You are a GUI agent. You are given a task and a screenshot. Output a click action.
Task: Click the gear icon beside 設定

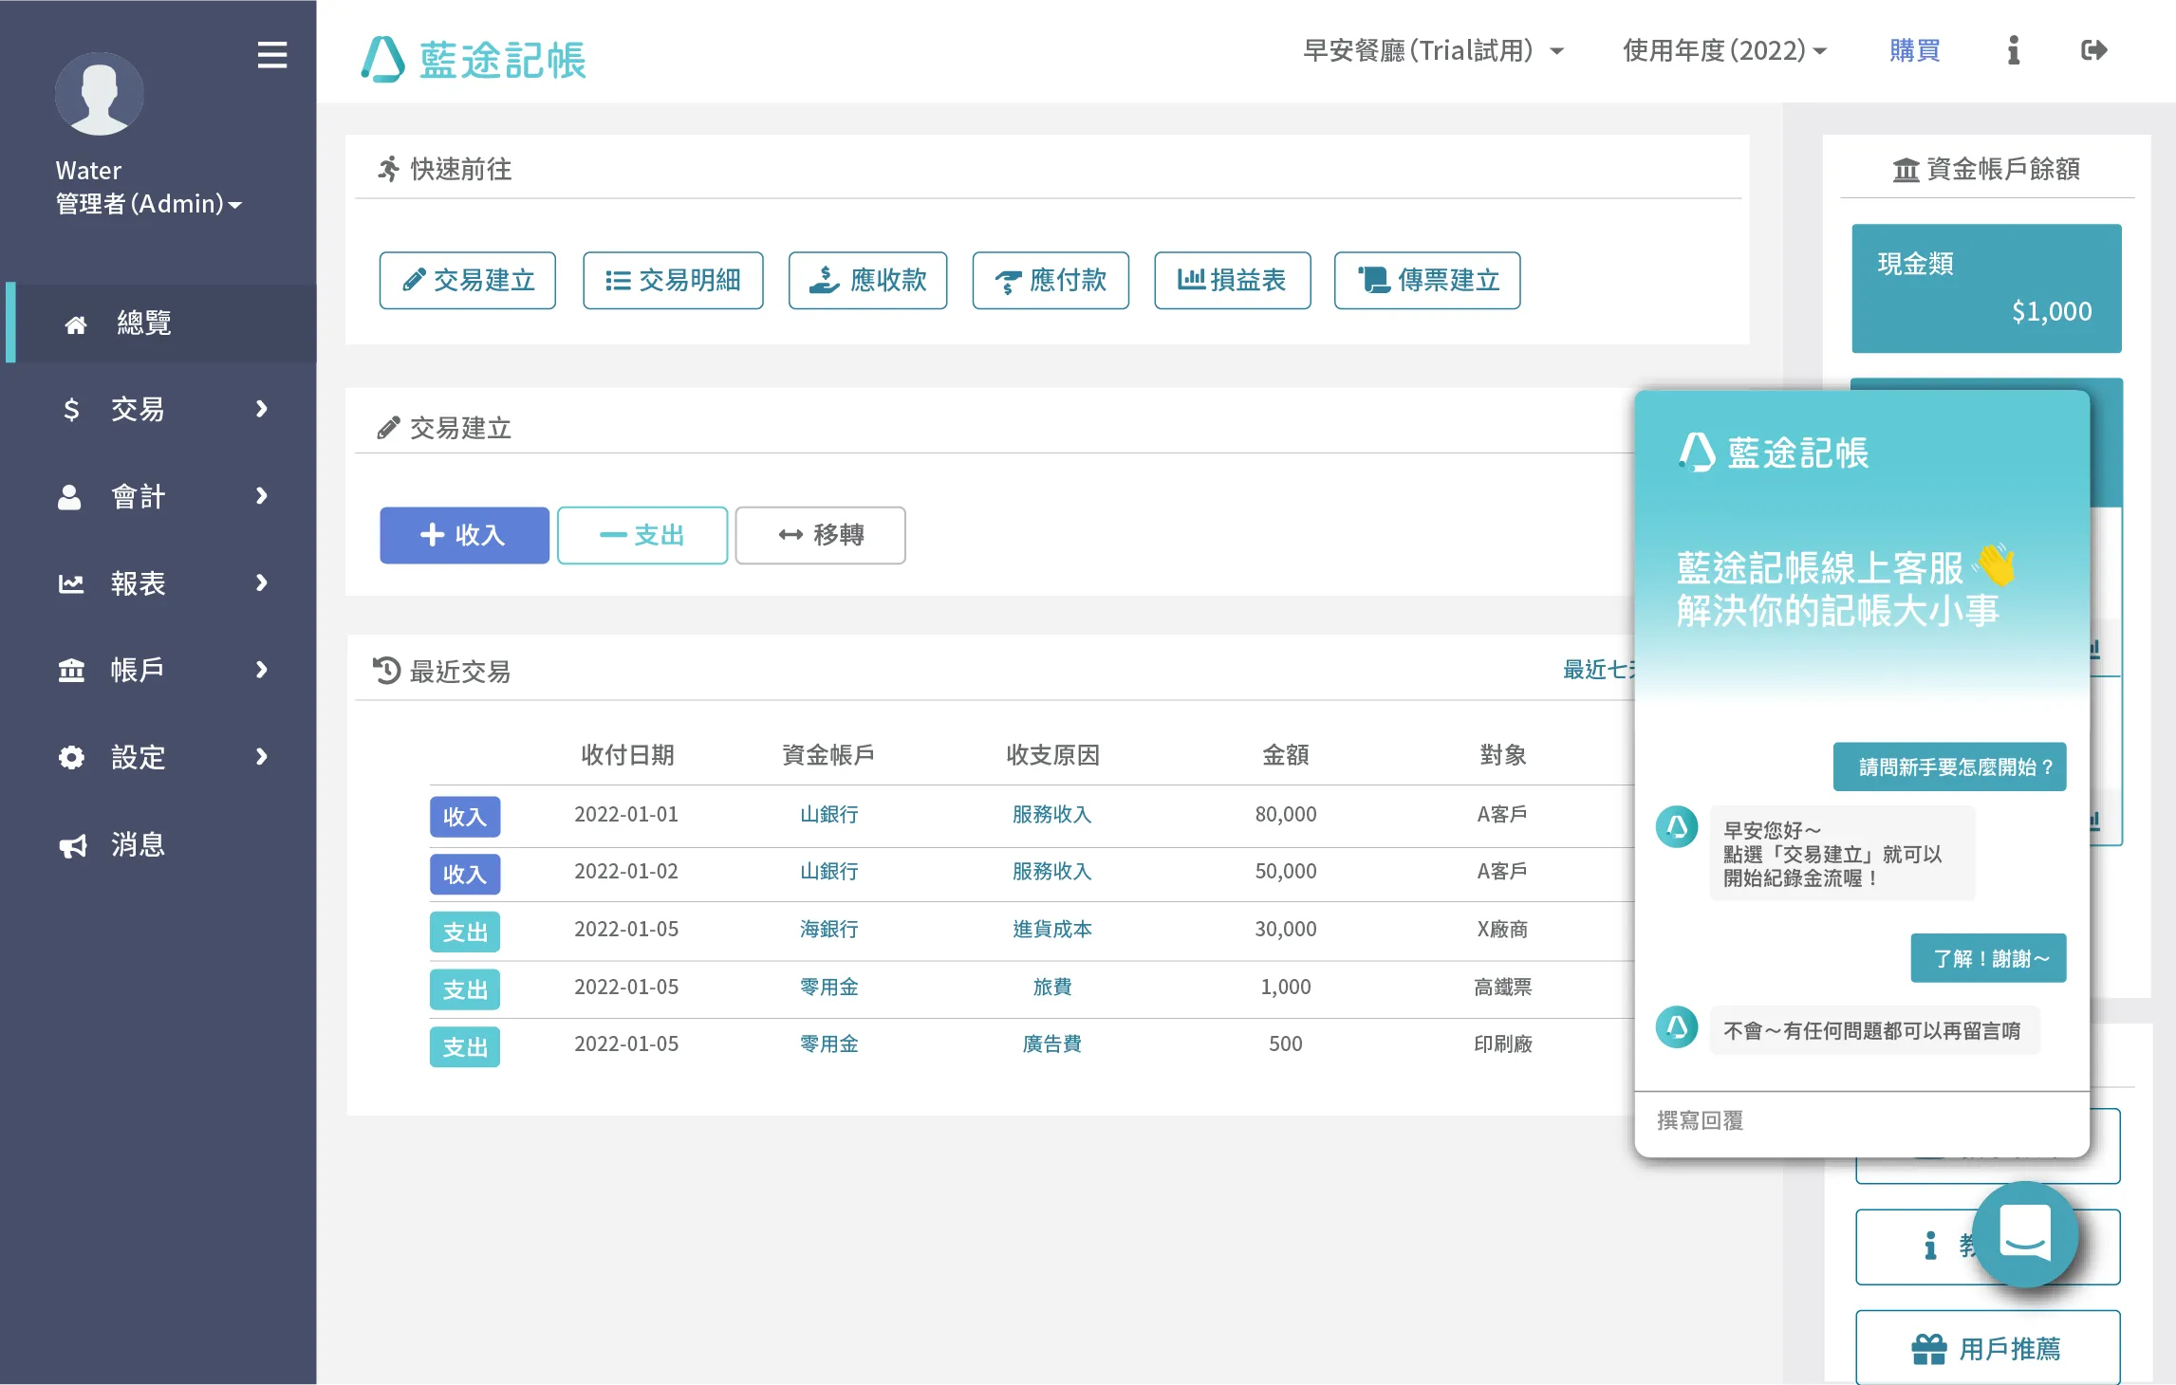[71, 757]
